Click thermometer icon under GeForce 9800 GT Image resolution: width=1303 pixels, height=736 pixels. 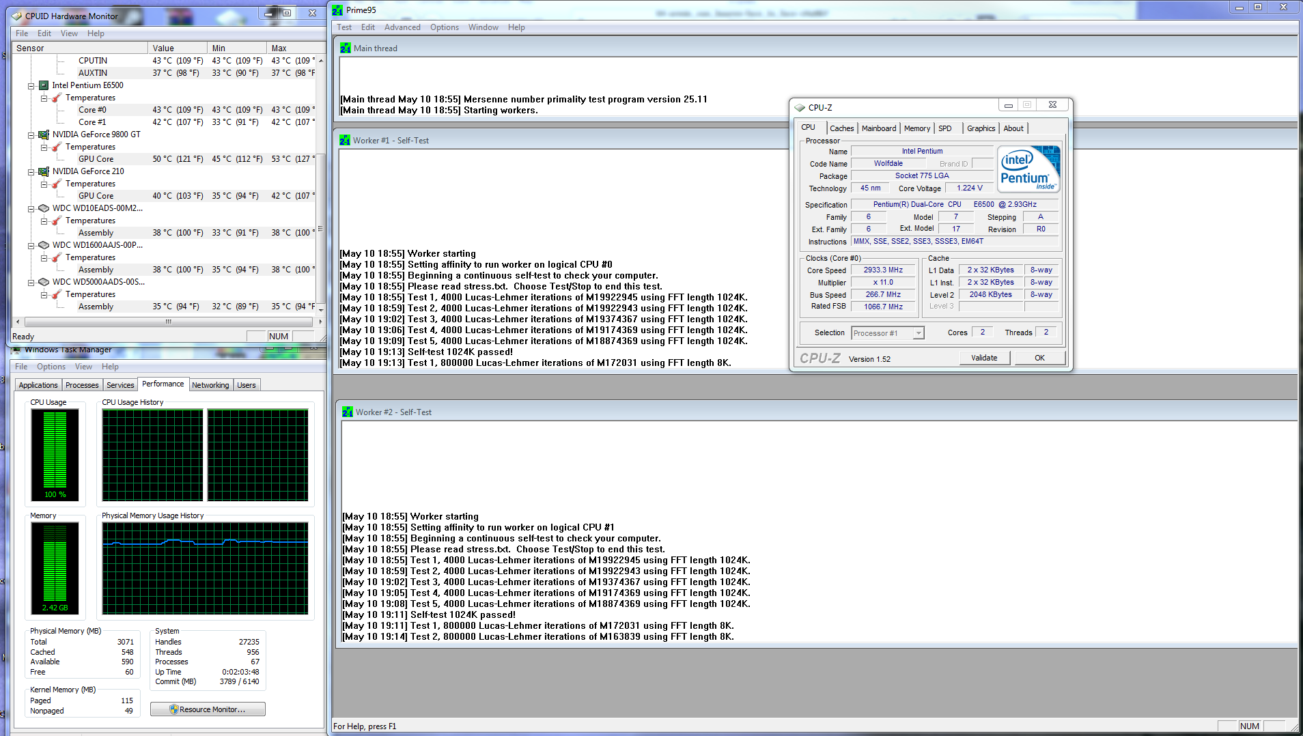point(57,147)
